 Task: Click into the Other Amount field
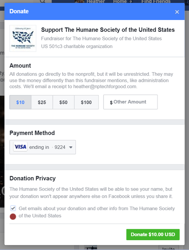point(130,102)
